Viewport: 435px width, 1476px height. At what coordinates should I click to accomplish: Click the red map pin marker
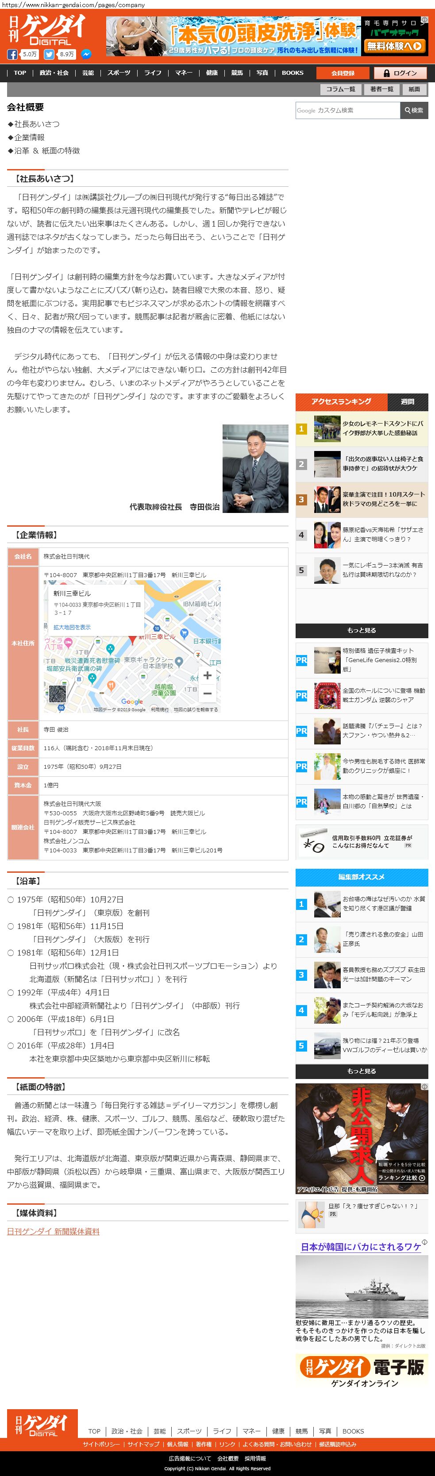pos(132,640)
